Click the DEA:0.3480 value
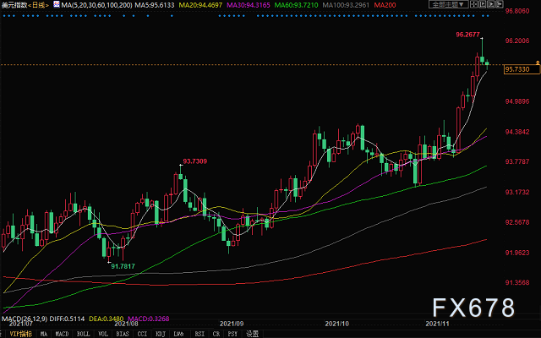 107,319
